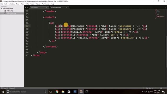Open the tab list dropdown arrow
167x94 pixels.
coord(166,7)
